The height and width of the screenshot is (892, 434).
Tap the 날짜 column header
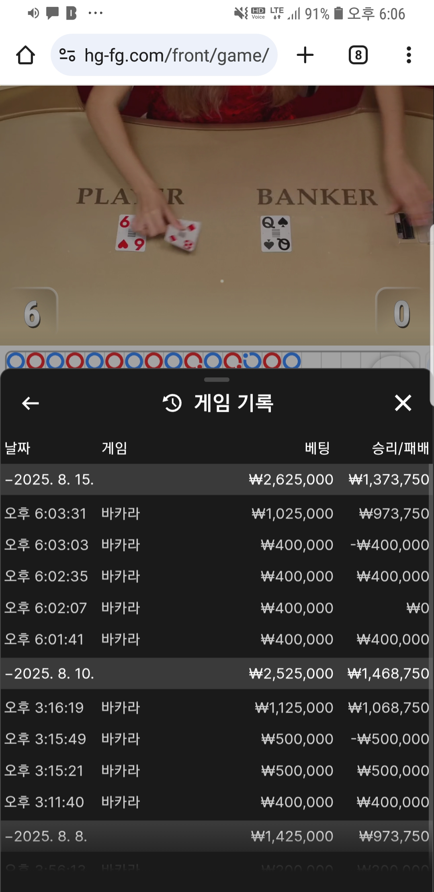(x=17, y=448)
